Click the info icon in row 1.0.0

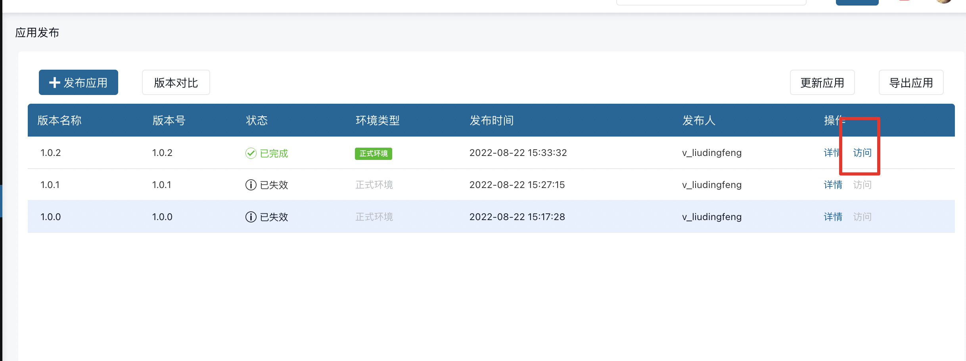tap(251, 217)
